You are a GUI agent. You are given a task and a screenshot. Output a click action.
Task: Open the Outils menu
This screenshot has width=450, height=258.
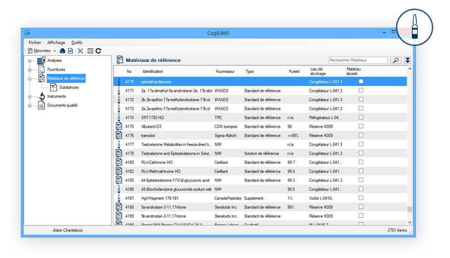(x=77, y=42)
